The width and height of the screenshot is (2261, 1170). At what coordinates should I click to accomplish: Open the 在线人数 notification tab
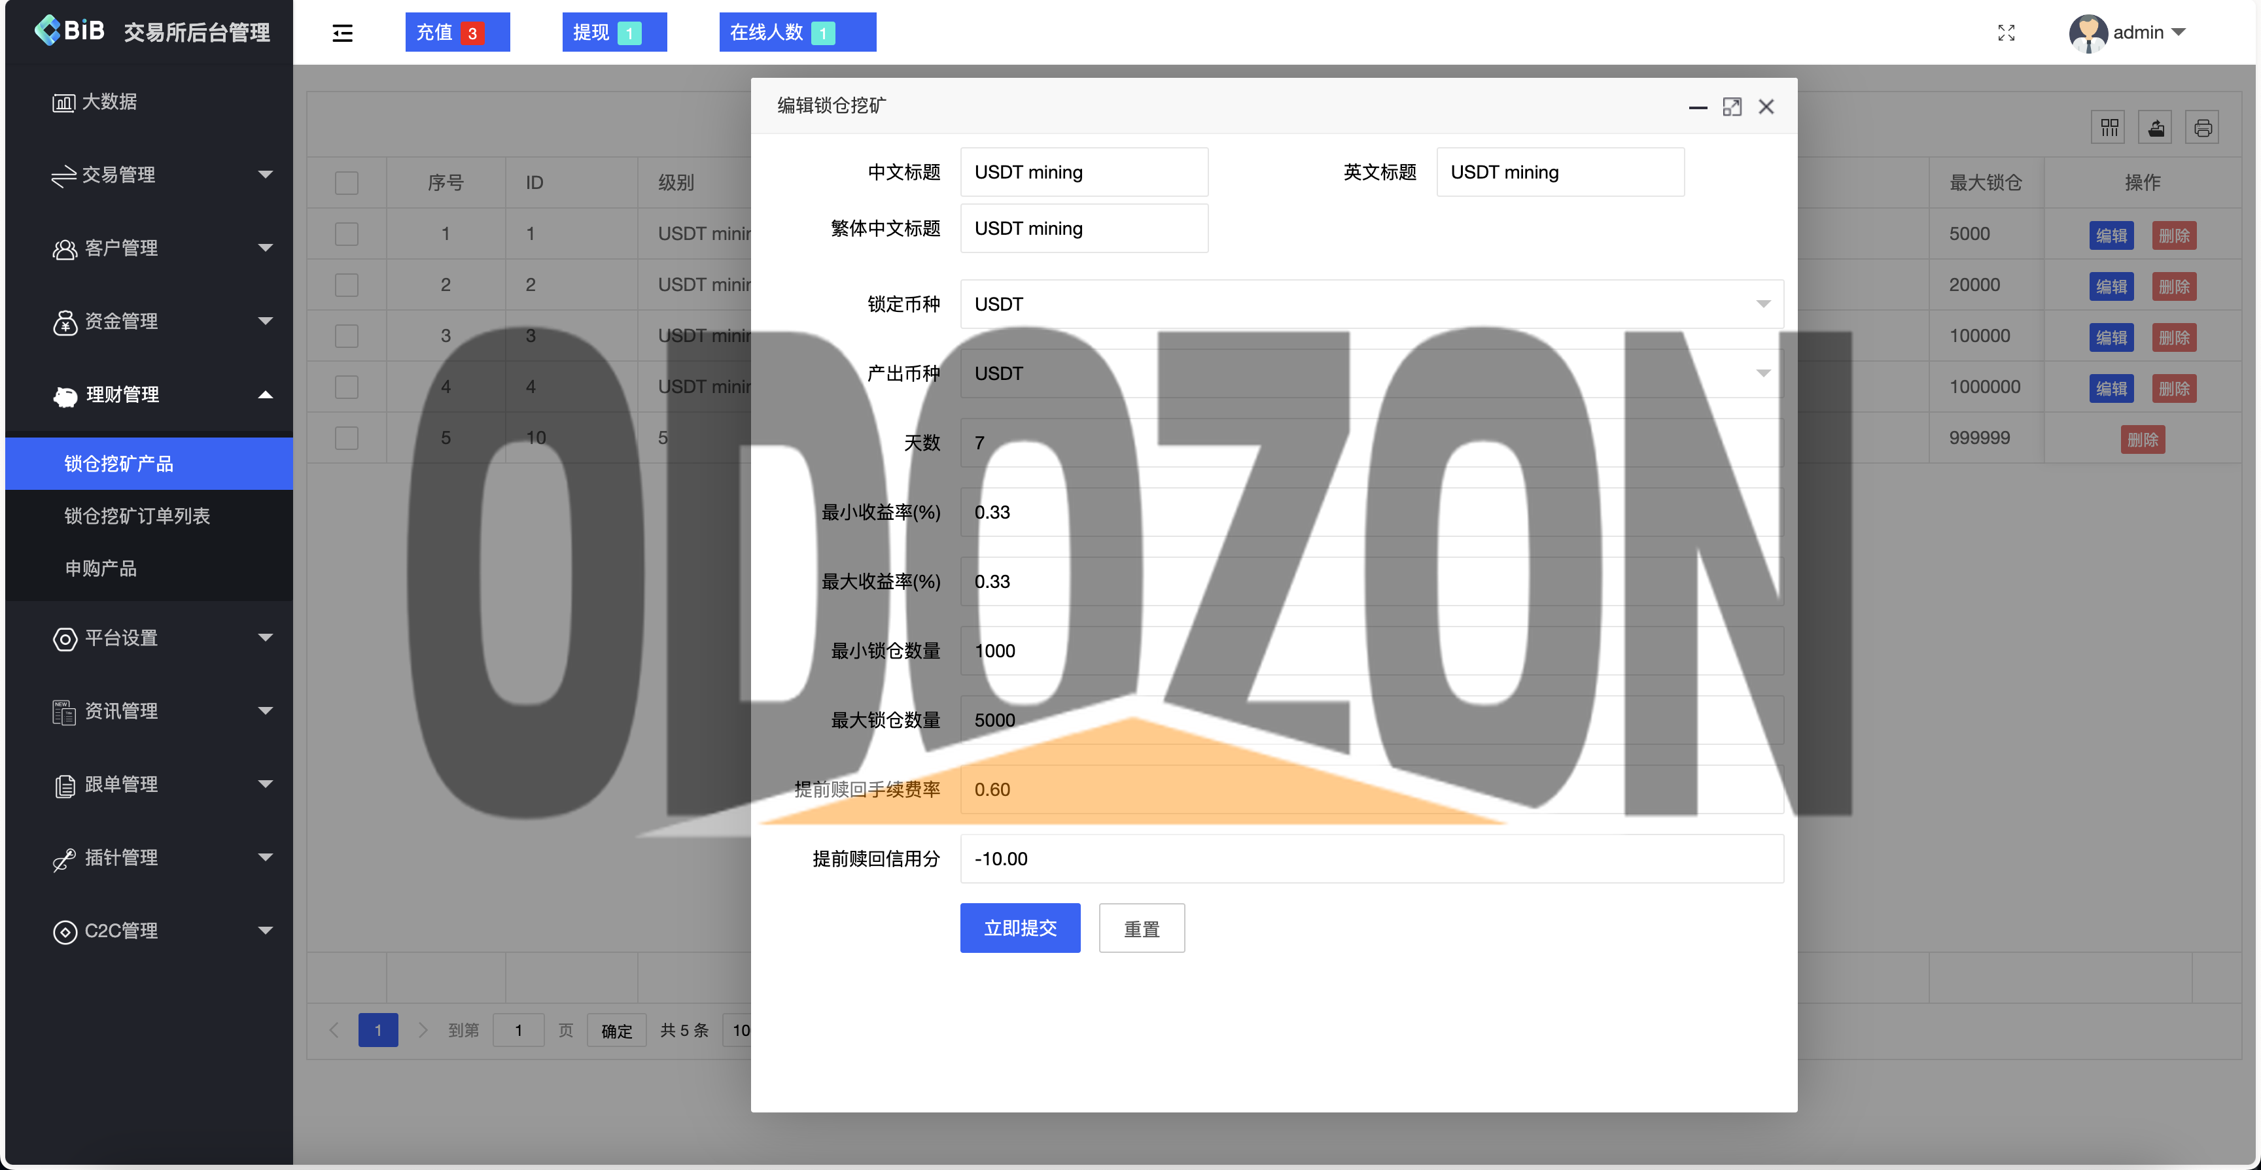(x=797, y=33)
